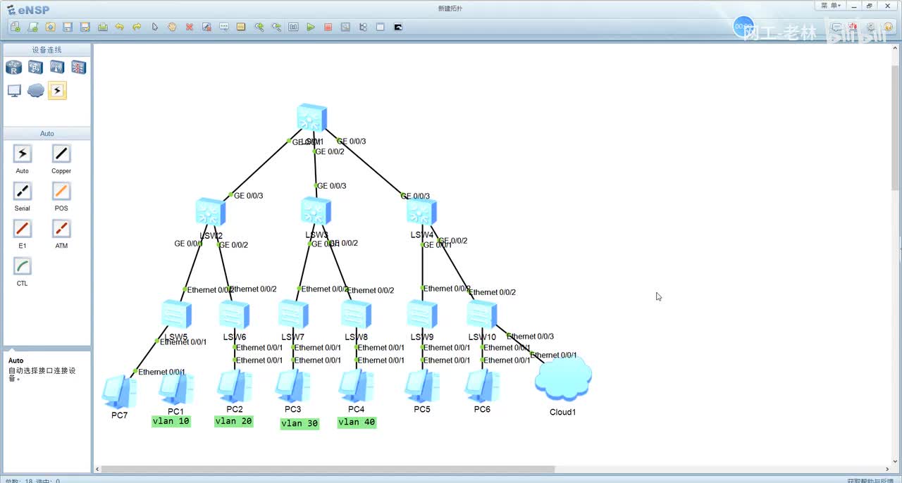Open the 菜单 dropdown menu

829,6
